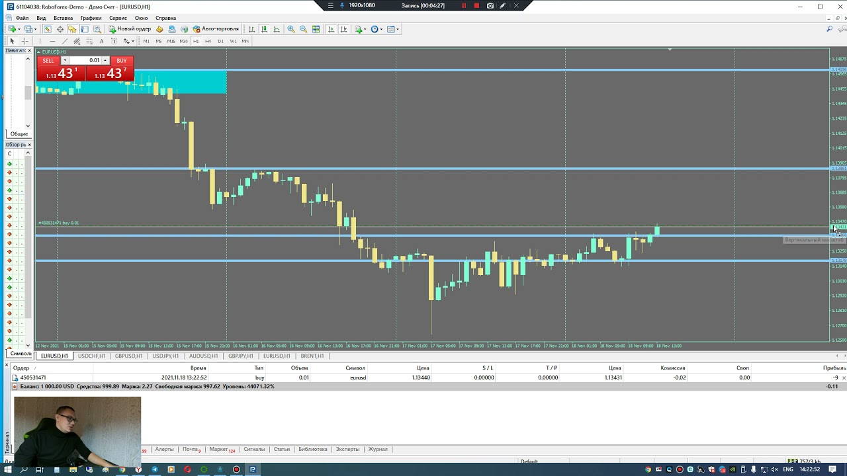Select the crosshair tool

pos(24,41)
